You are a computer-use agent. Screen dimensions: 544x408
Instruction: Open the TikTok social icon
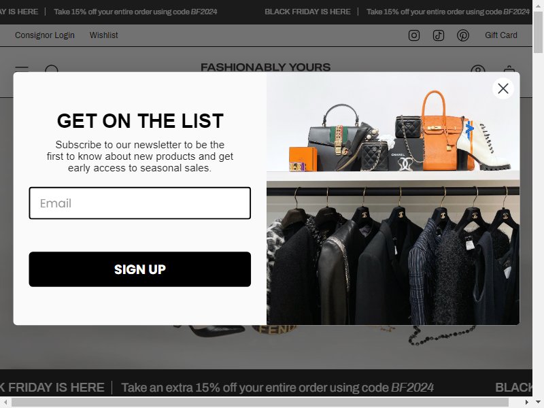(x=438, y=35)
